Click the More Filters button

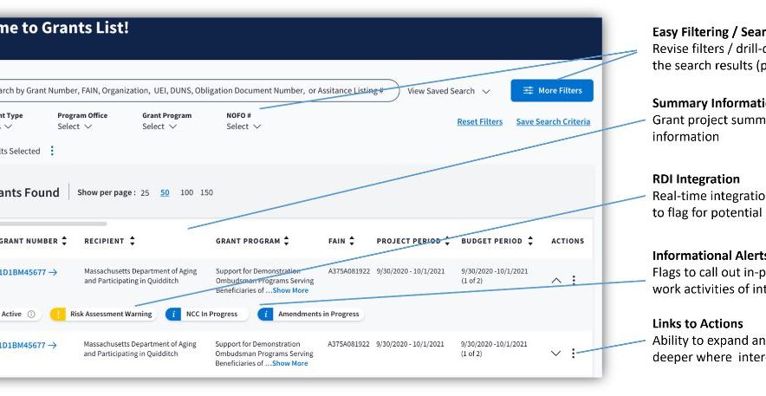tap(552, 91)
